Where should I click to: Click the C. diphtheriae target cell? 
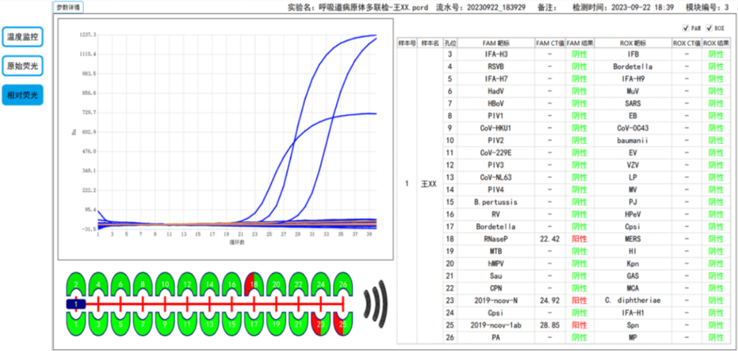click(633, 300)
